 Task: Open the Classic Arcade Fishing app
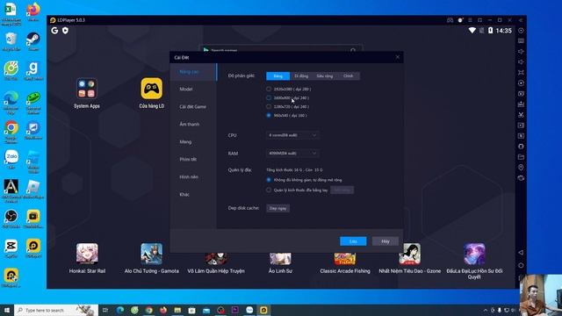pos(345,258)
